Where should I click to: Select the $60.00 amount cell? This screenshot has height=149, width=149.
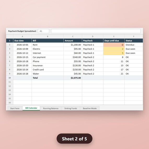pyautogui.click(x=73, y=53)
